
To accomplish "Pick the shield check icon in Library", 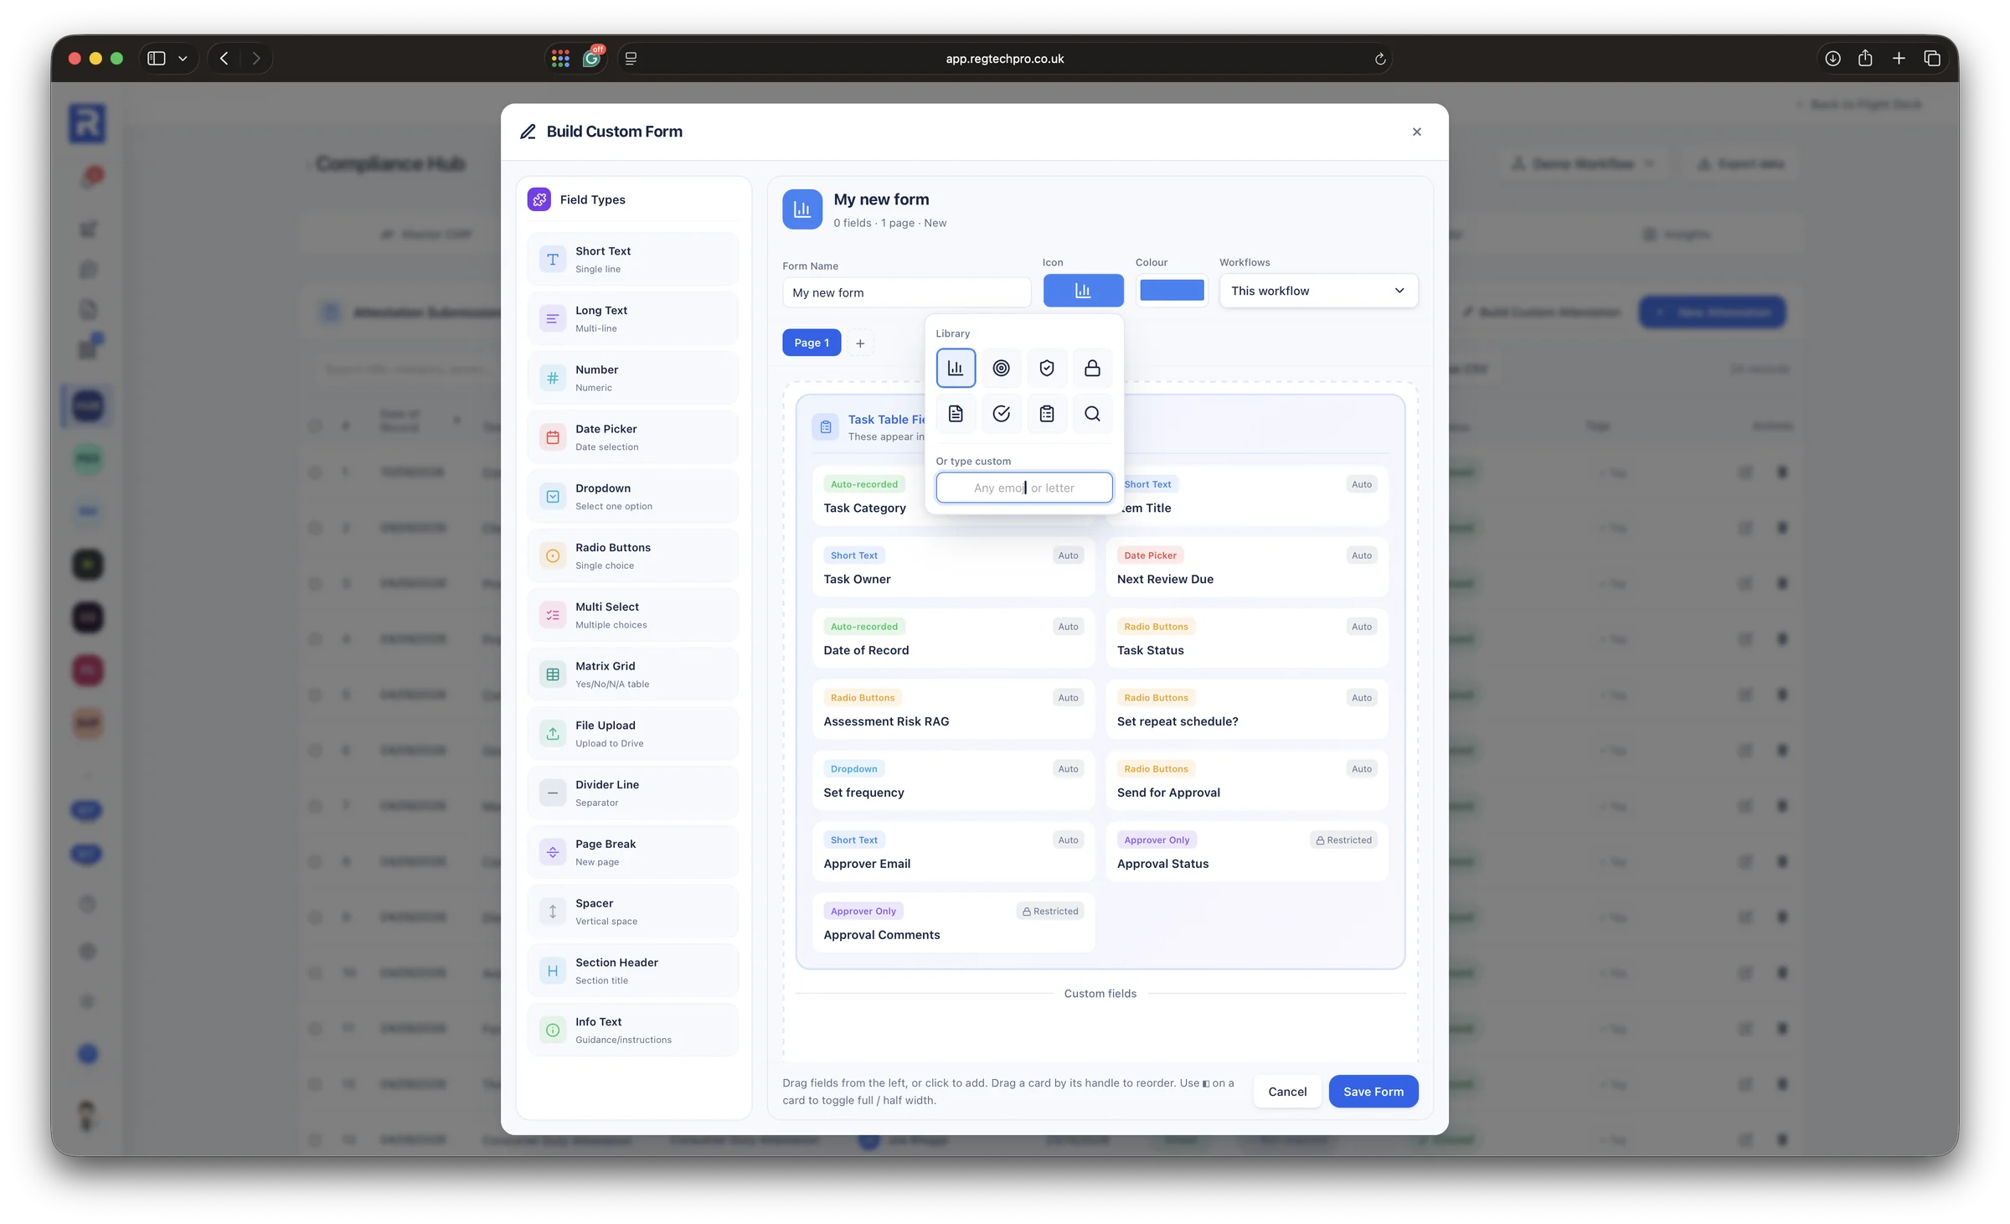I will (1047, 368).
